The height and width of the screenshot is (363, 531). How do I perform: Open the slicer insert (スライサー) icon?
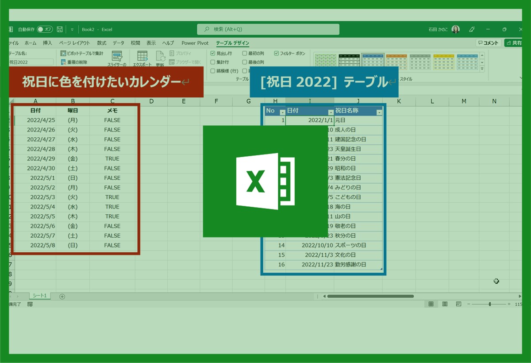pos(117,57)
